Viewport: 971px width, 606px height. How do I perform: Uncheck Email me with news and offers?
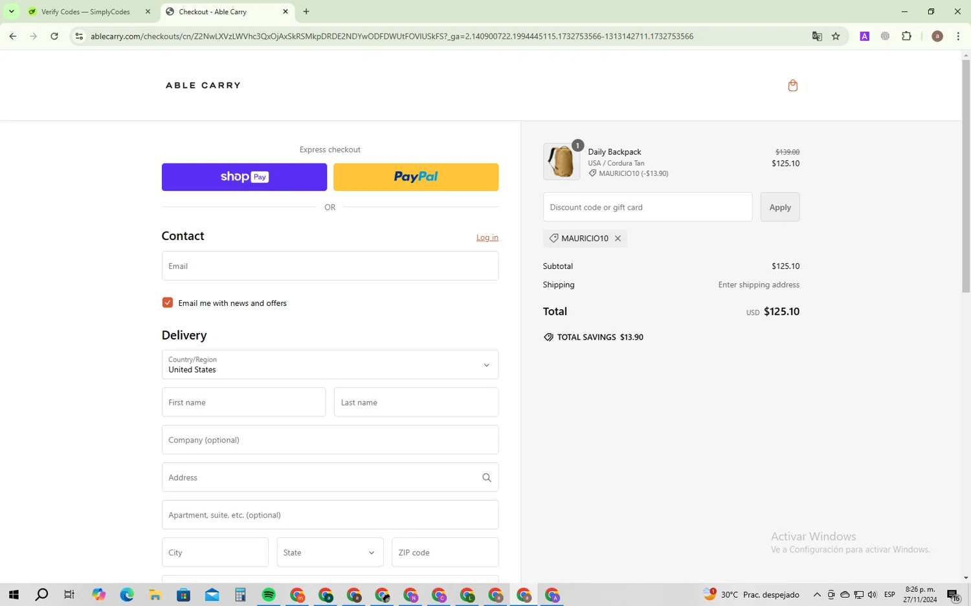click(x=168, y=303)
